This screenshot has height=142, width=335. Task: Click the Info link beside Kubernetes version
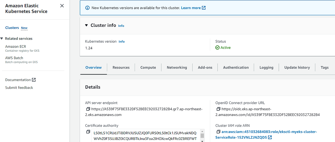pos(122,41)
